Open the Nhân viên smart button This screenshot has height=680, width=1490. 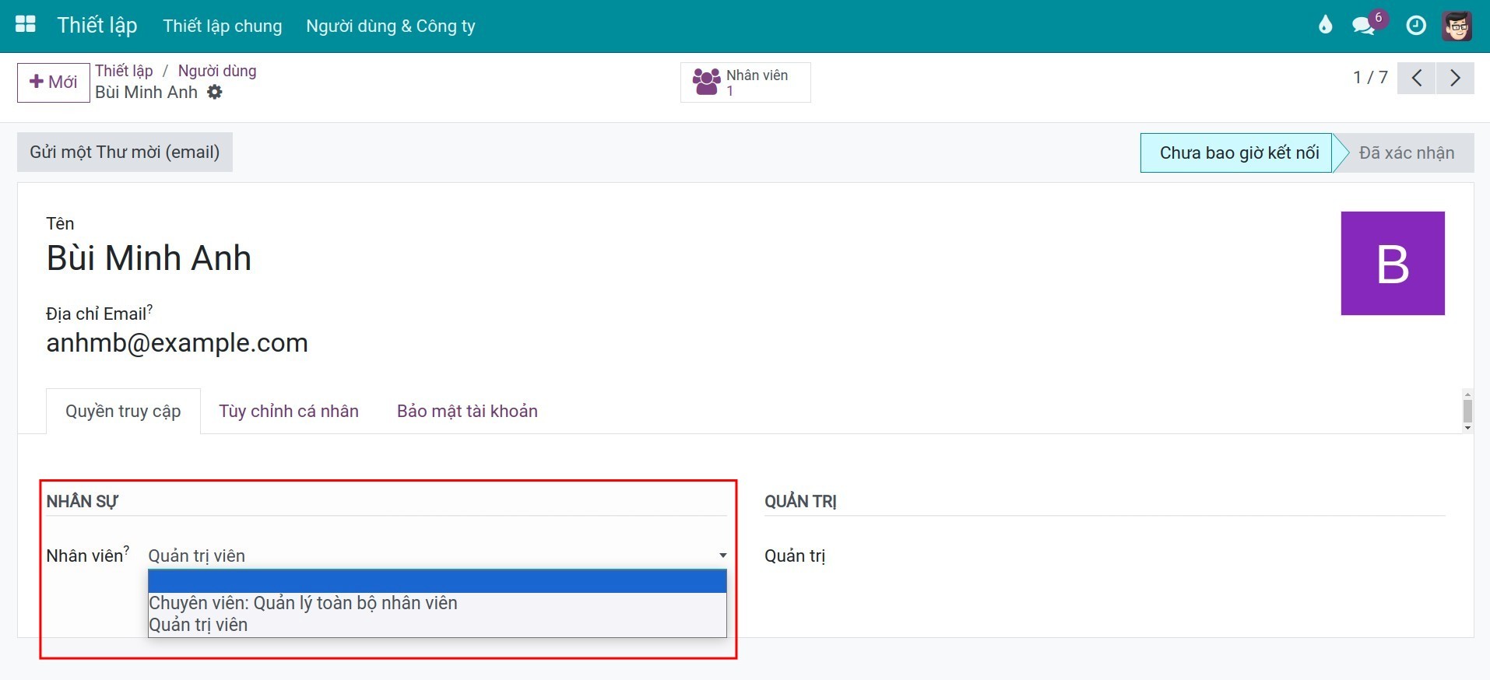[x=745, y=82]
